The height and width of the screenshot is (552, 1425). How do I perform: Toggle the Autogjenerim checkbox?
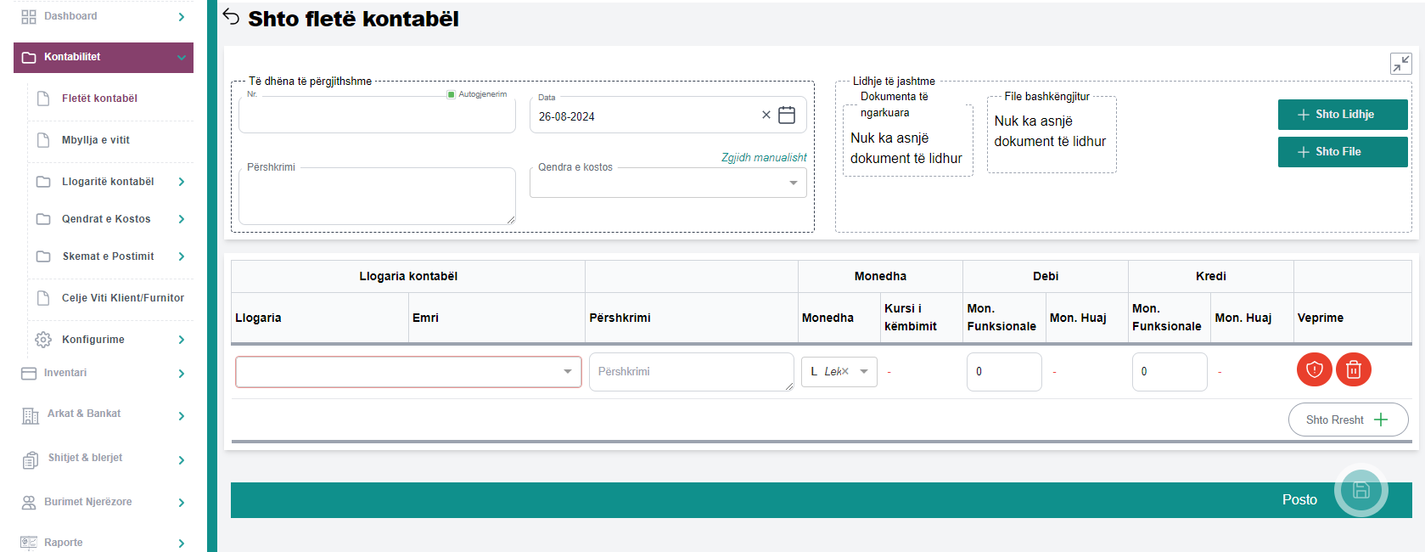(x=452, y=94)
